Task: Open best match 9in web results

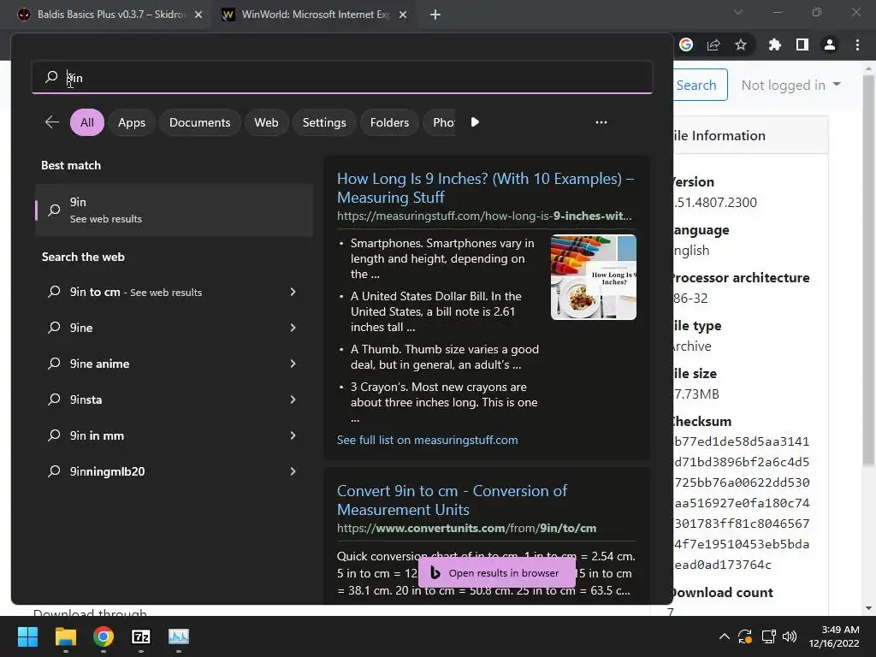Action: (174, 210)
